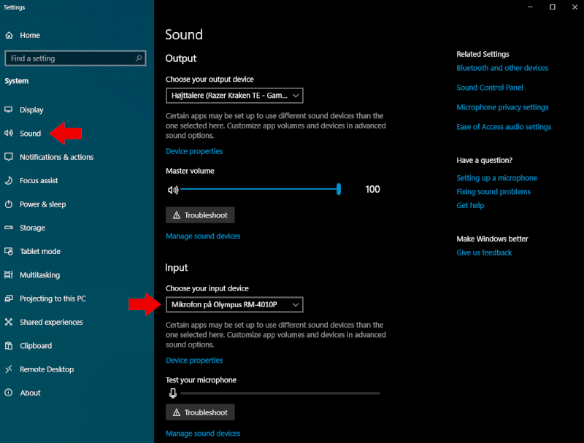The width and height of the screenshot is (584, 443).
Task: Select Tablet mode in sidebar
Action: [x=40, y=251]
